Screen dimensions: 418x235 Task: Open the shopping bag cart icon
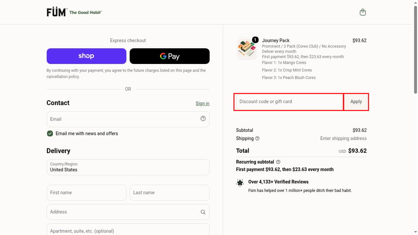coord(363,12)
